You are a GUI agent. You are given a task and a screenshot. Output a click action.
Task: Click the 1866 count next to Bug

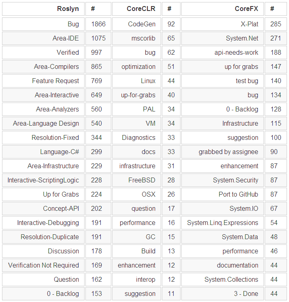click(x=98, y=24)
